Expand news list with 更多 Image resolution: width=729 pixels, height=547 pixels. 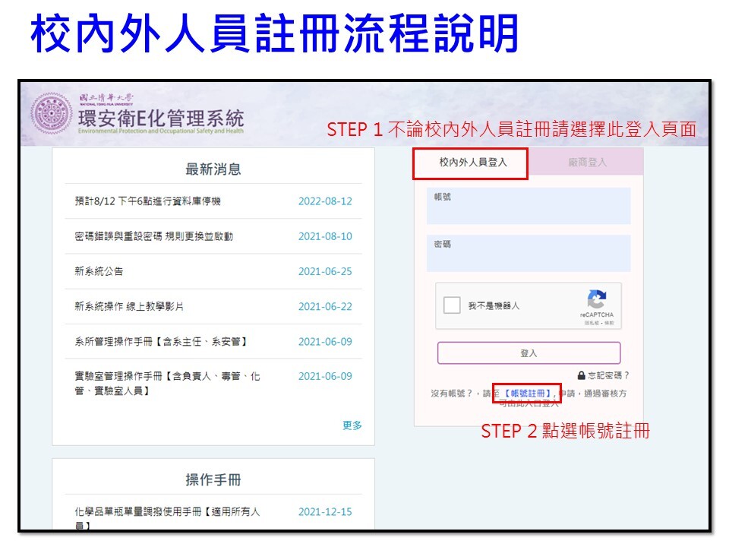(352, 425)
